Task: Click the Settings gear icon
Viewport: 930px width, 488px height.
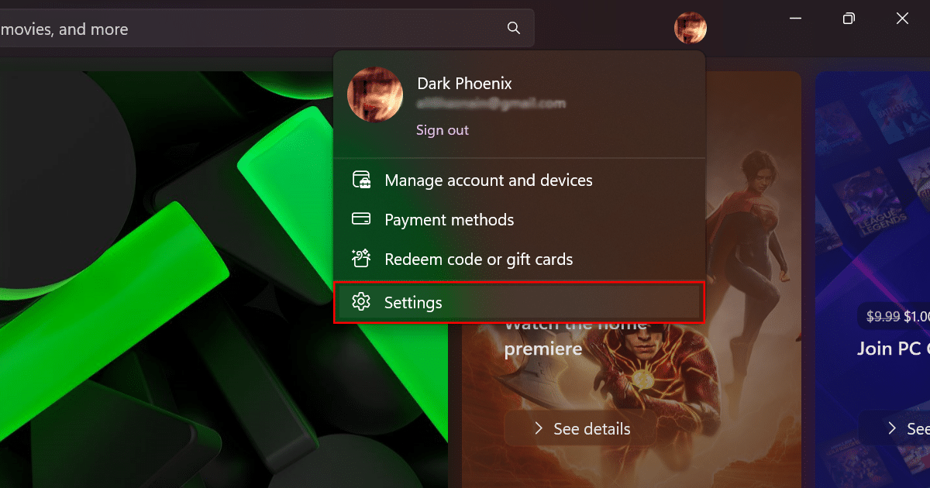Action: (x=361, y=302)
